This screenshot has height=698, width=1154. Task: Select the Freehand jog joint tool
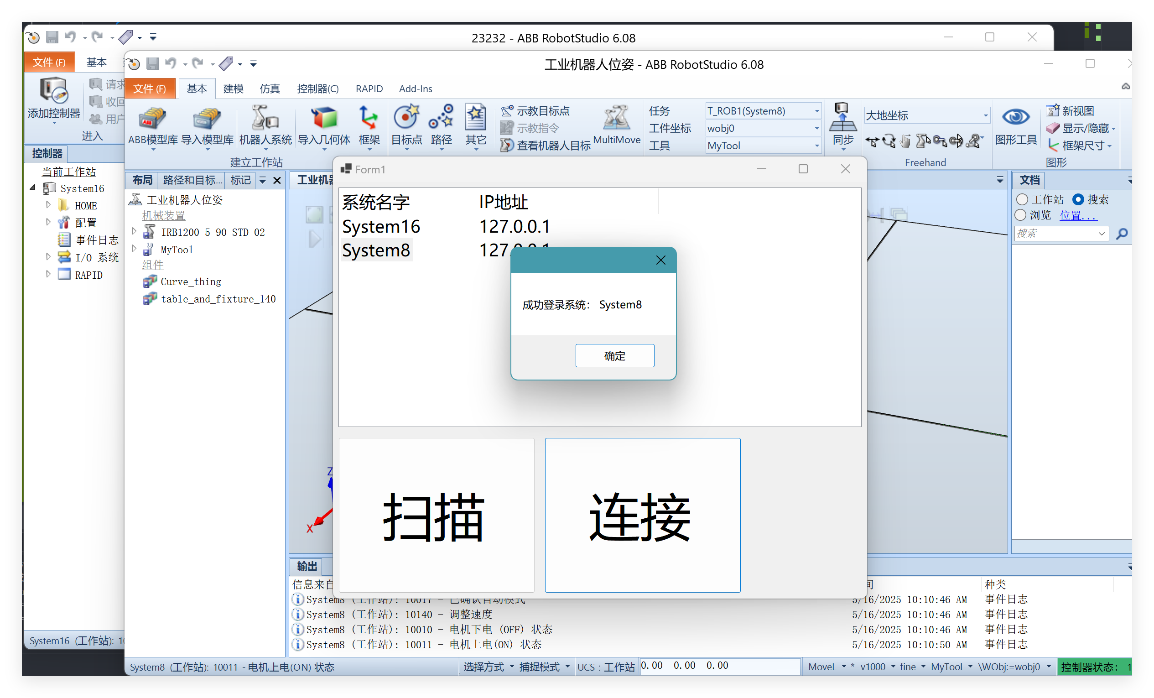[922, 141]
